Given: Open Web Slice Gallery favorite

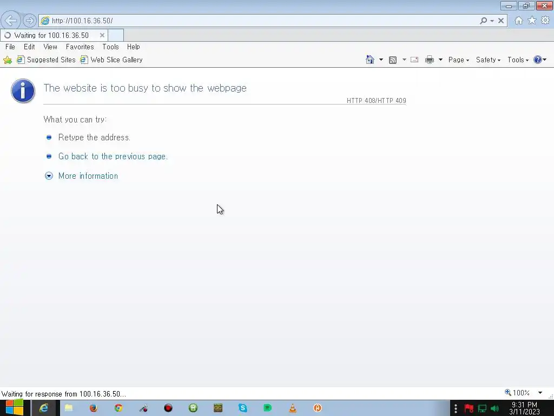Looking at the screenshot, I should (x=111, y=60).
